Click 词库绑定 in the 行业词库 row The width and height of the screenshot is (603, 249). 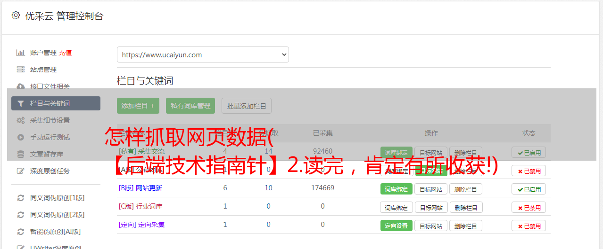(396, 207)
